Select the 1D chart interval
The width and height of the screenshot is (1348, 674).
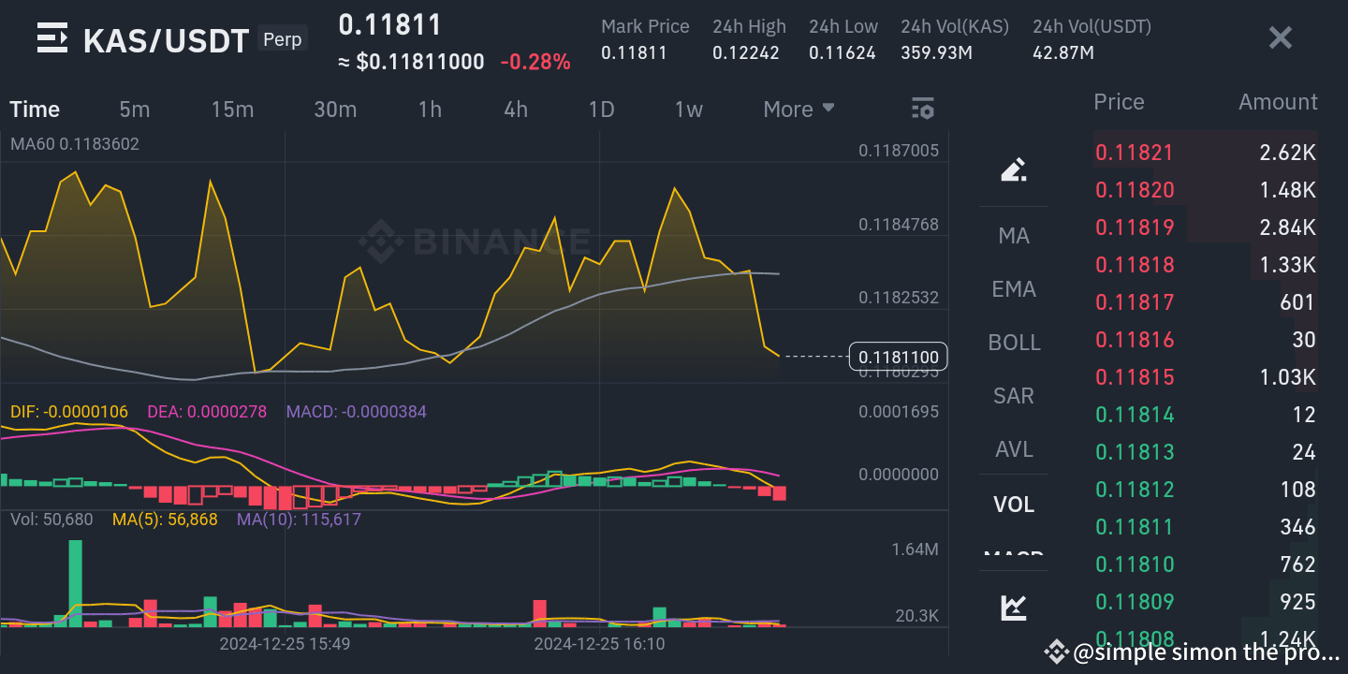(x=602, y=109)
